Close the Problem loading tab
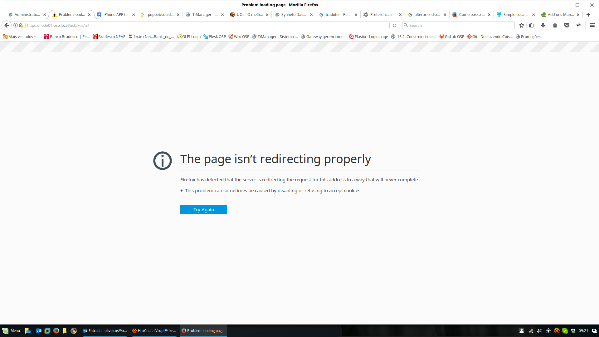 pos(89,15)
